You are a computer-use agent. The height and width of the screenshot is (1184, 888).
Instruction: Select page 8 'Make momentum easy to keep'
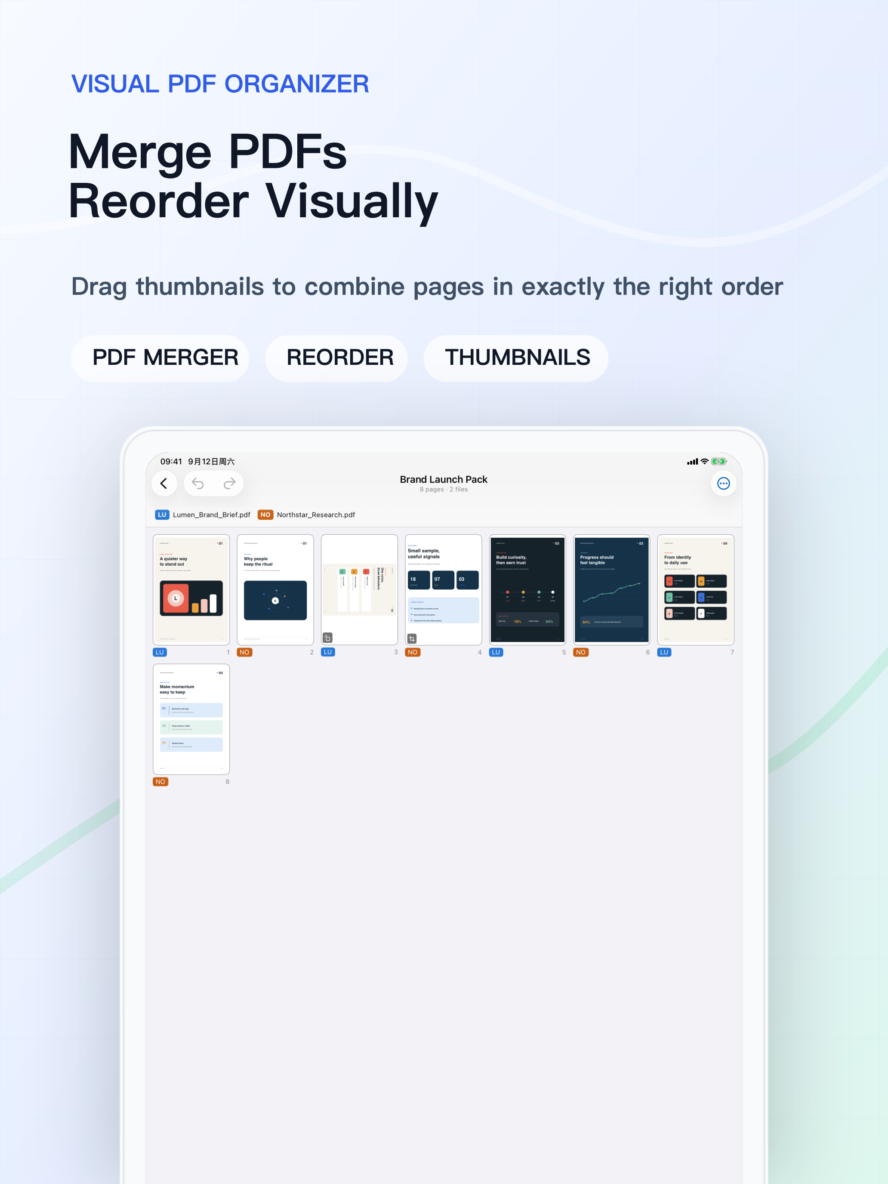point(191,719)
